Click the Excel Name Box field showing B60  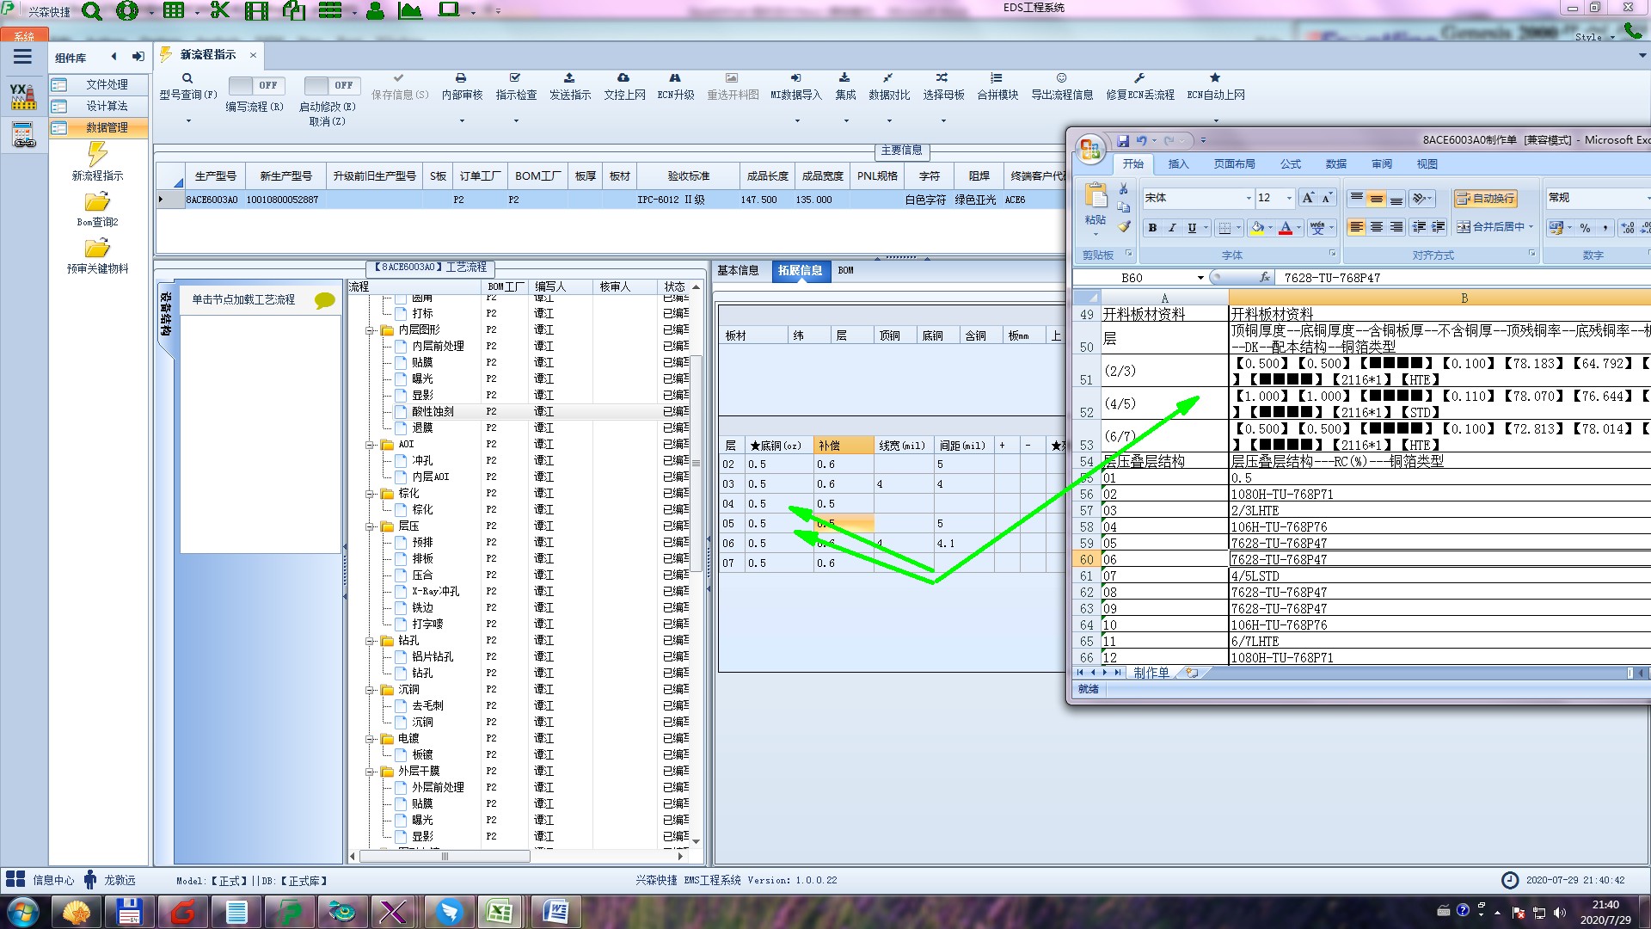click(1132, 278)
